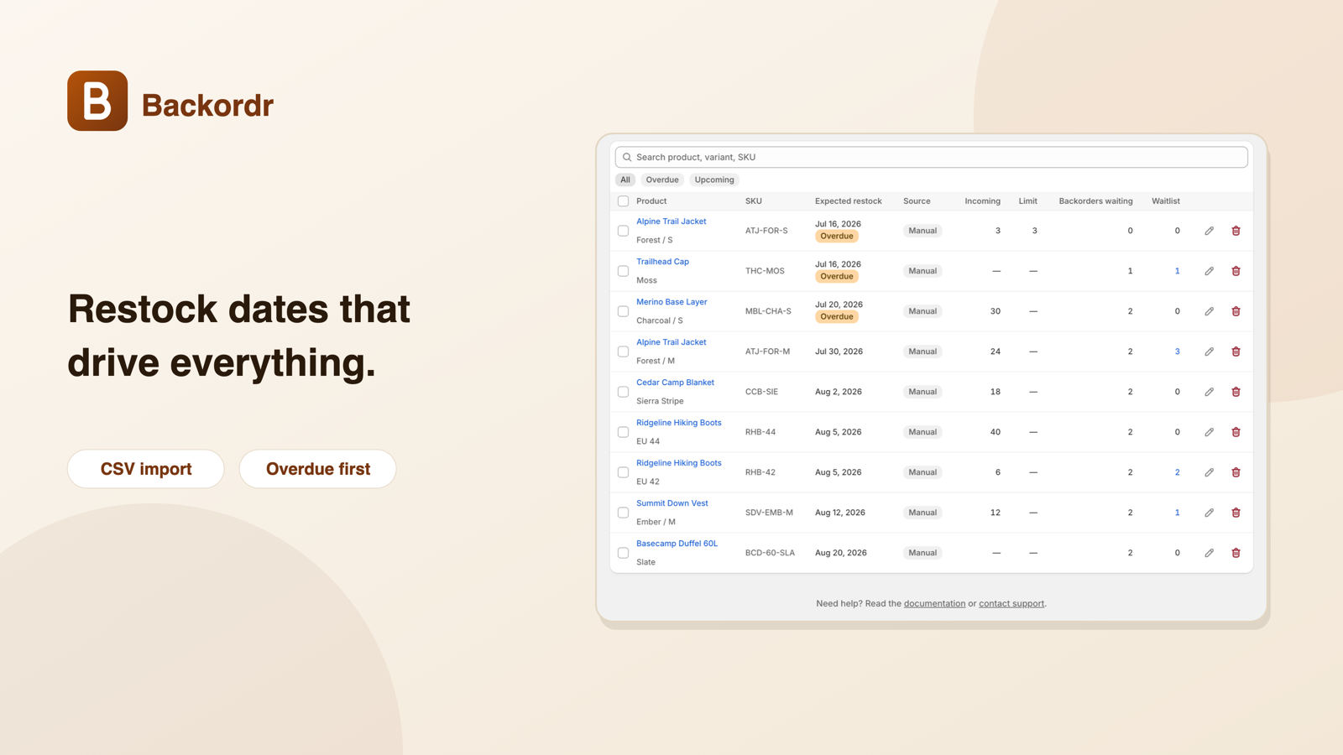Click the MBL-CHA-S SKU cell
Screen dimensions: 1343x755
(x=768, y=311)
